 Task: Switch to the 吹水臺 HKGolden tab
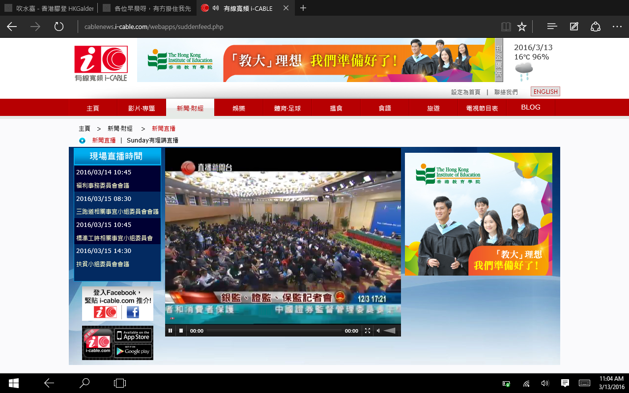click(48, 8)
